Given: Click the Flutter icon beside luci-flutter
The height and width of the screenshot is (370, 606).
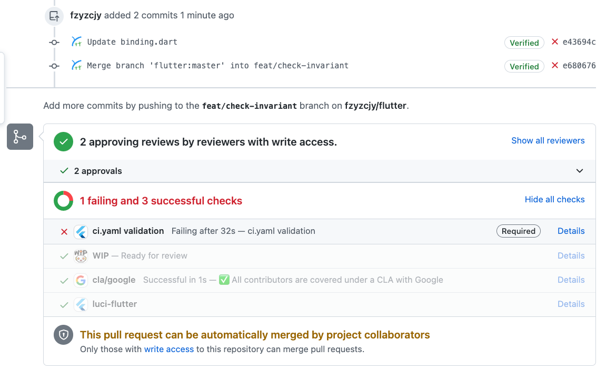Looking at the screenshot, I should (81, 304).
